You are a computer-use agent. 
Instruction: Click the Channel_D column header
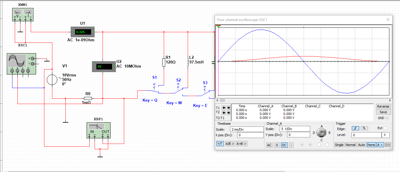(x=336, y=106)
